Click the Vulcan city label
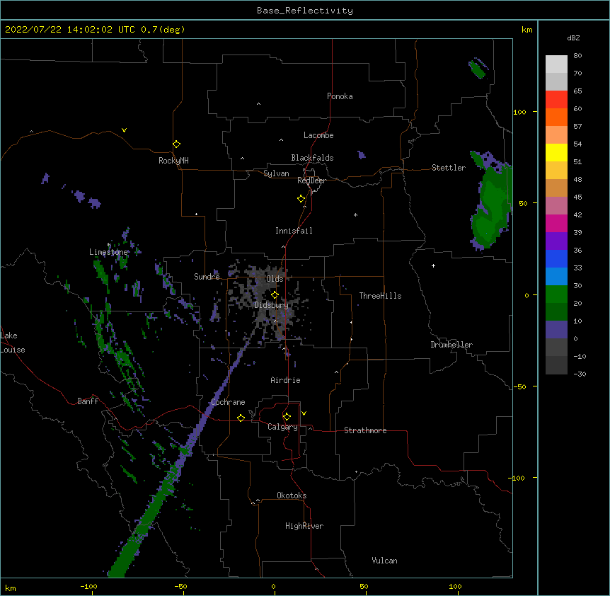 click(x=384, y=561)
